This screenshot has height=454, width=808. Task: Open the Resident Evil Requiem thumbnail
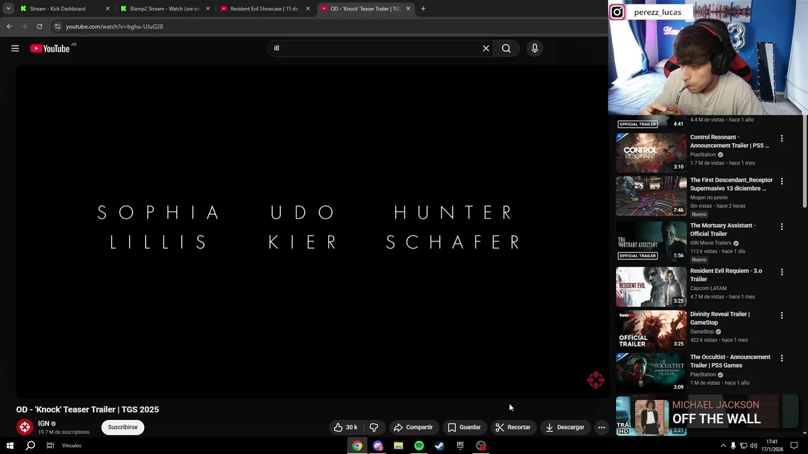651,286
